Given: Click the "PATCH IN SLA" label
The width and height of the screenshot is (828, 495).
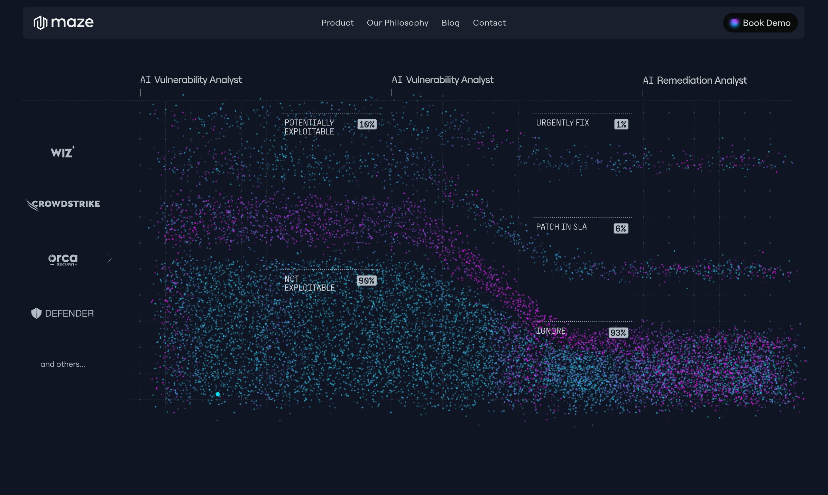Looking at the screenshot, I should tap(561, 227).
